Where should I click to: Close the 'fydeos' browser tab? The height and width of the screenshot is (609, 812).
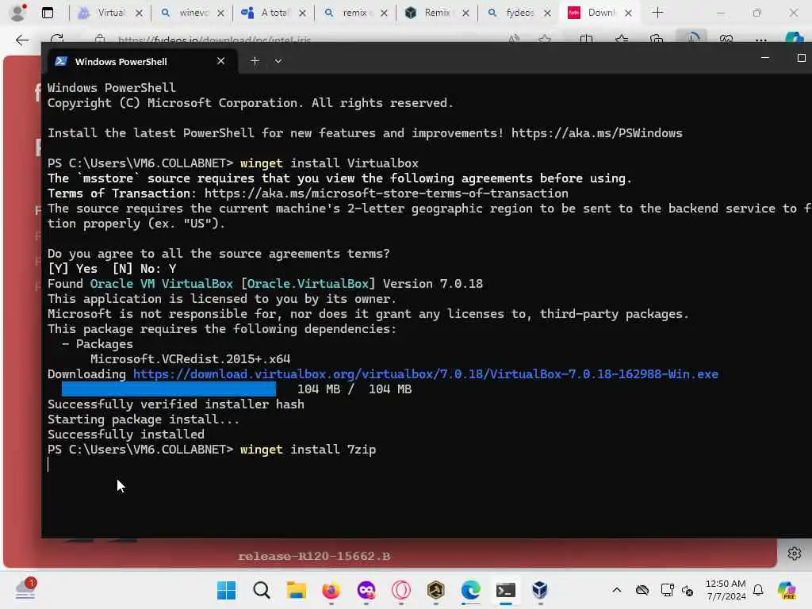coord(547,13)
